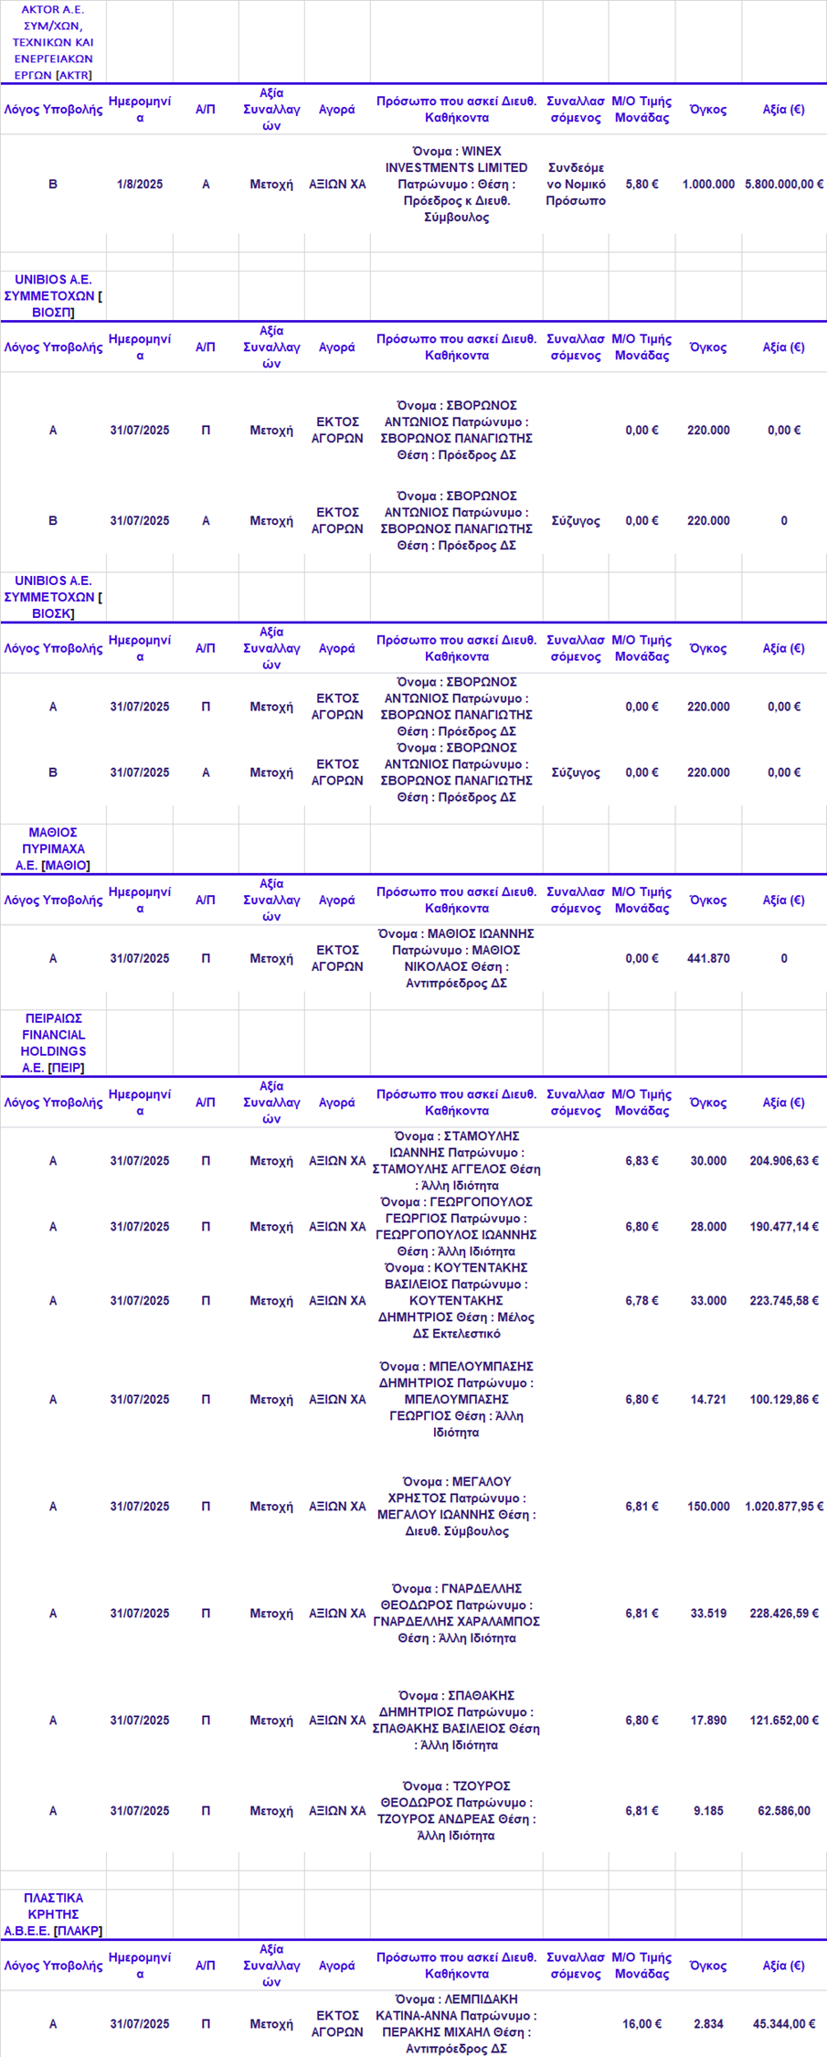Click the ΠΛΑΣΤΙΚΑ ΚΡΗΤΗΣ [ΠΛΑΚΡ] heading
Image resolution: width=827 pixels, height=2057 pixels.
[x=53, y=1913]
